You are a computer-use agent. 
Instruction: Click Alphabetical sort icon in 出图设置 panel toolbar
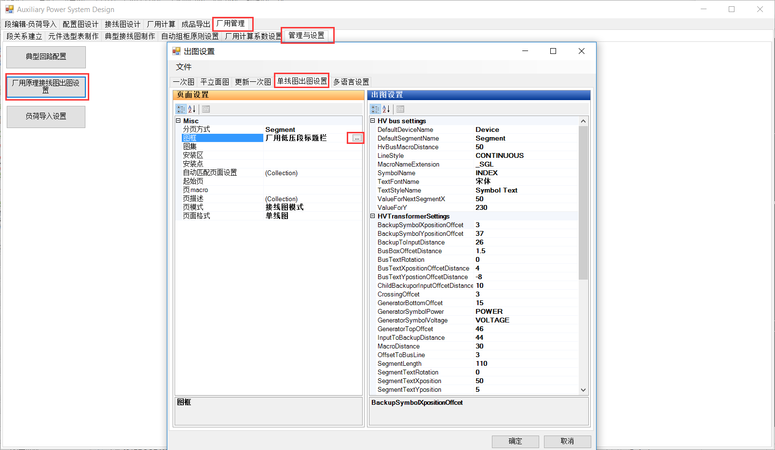pyautogui.click(x=386, y=109)
